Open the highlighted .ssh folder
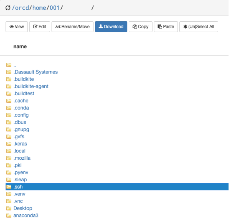This screenshot has height=220, width=229. (x=18, y=187)
